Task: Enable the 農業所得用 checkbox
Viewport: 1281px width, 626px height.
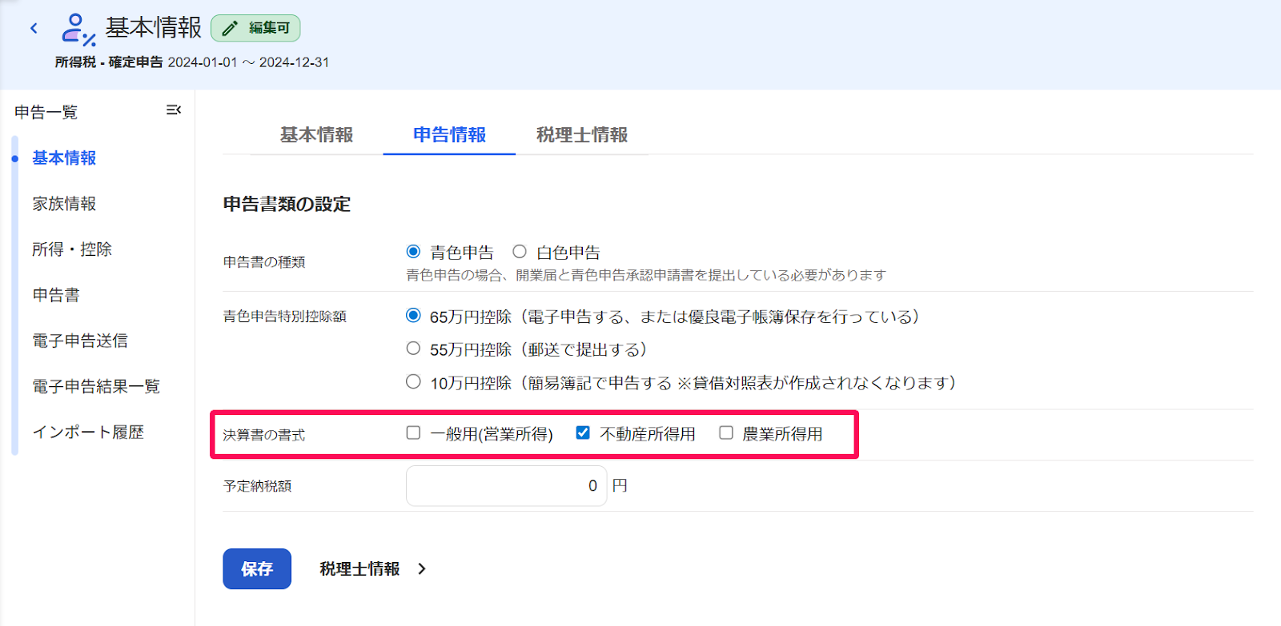Action: (x=726, y=433)
